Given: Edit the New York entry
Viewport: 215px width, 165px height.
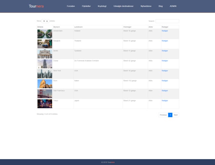Looking at the screenshot, I should tap(165, 71).
